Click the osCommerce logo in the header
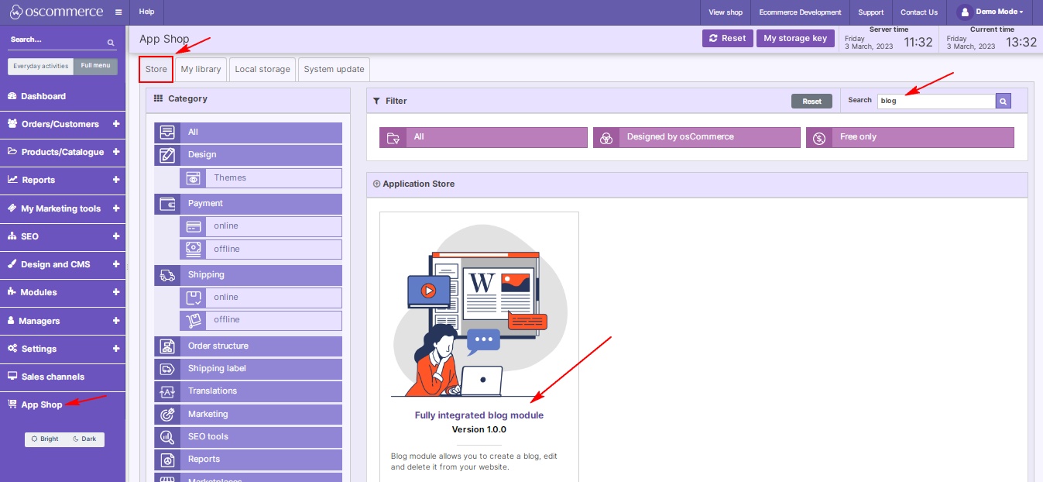The width and height of the screenshot is (1043, 482). (x=57, y=12)
